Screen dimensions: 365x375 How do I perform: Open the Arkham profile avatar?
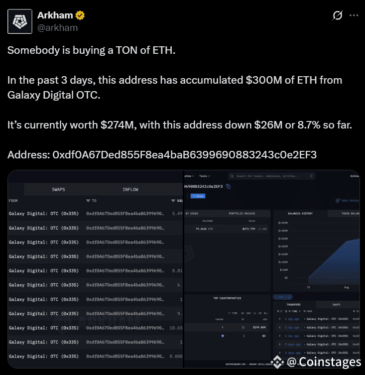point(20,21)
